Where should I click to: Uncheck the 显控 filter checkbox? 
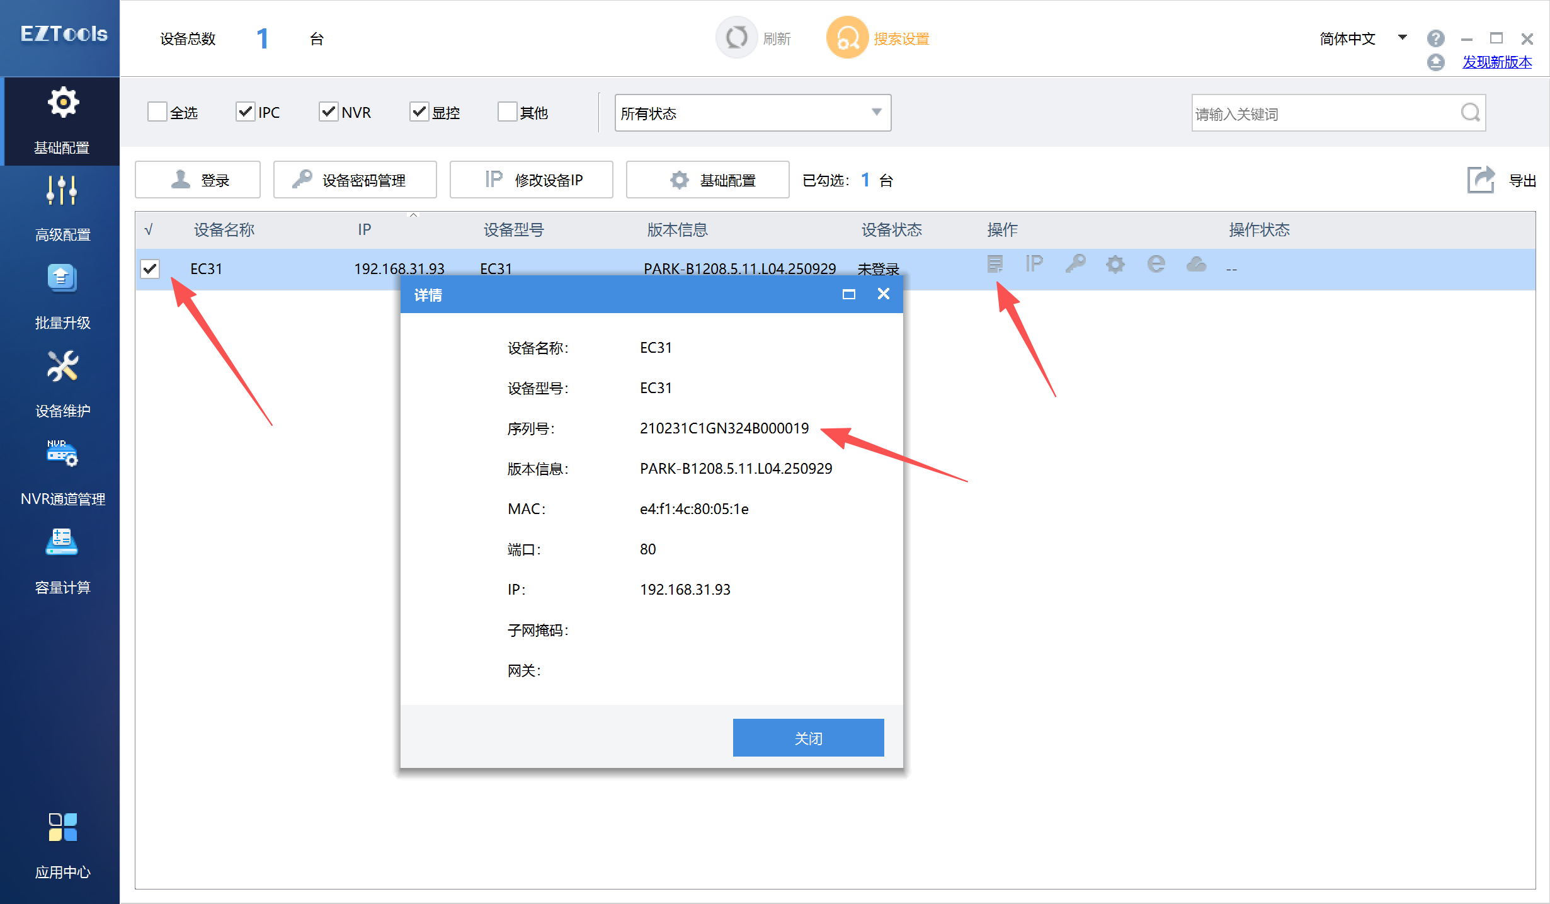[419, 112]
